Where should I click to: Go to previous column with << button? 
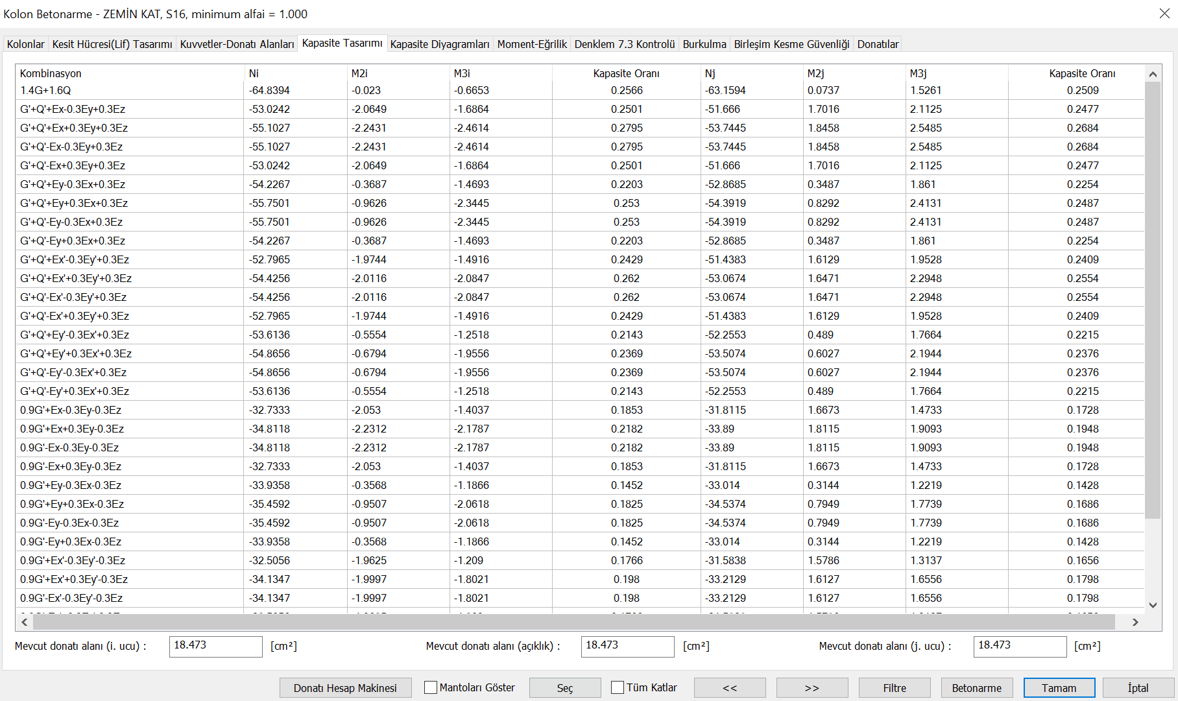(x=730, y=687)
